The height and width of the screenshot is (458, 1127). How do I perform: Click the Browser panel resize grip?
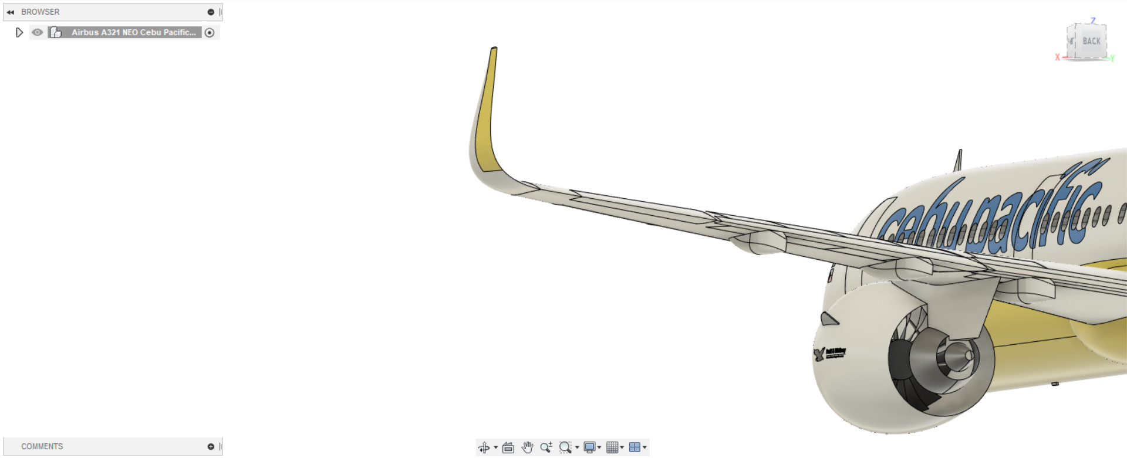point(220,12)
